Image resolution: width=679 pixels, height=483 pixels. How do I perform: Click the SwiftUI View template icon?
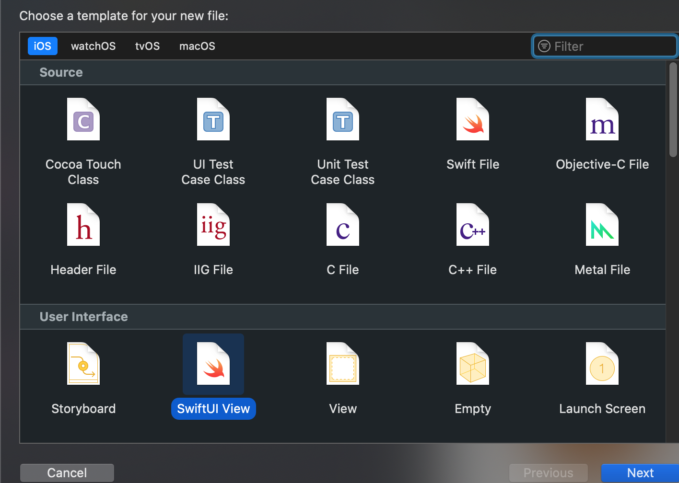pos(213,364)
